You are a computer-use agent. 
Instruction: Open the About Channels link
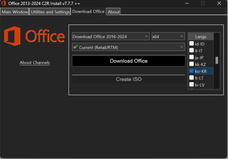coord(35,63)
